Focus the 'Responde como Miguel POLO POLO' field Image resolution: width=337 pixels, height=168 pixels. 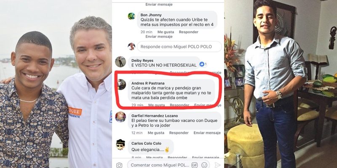click(x=179, y=47)
